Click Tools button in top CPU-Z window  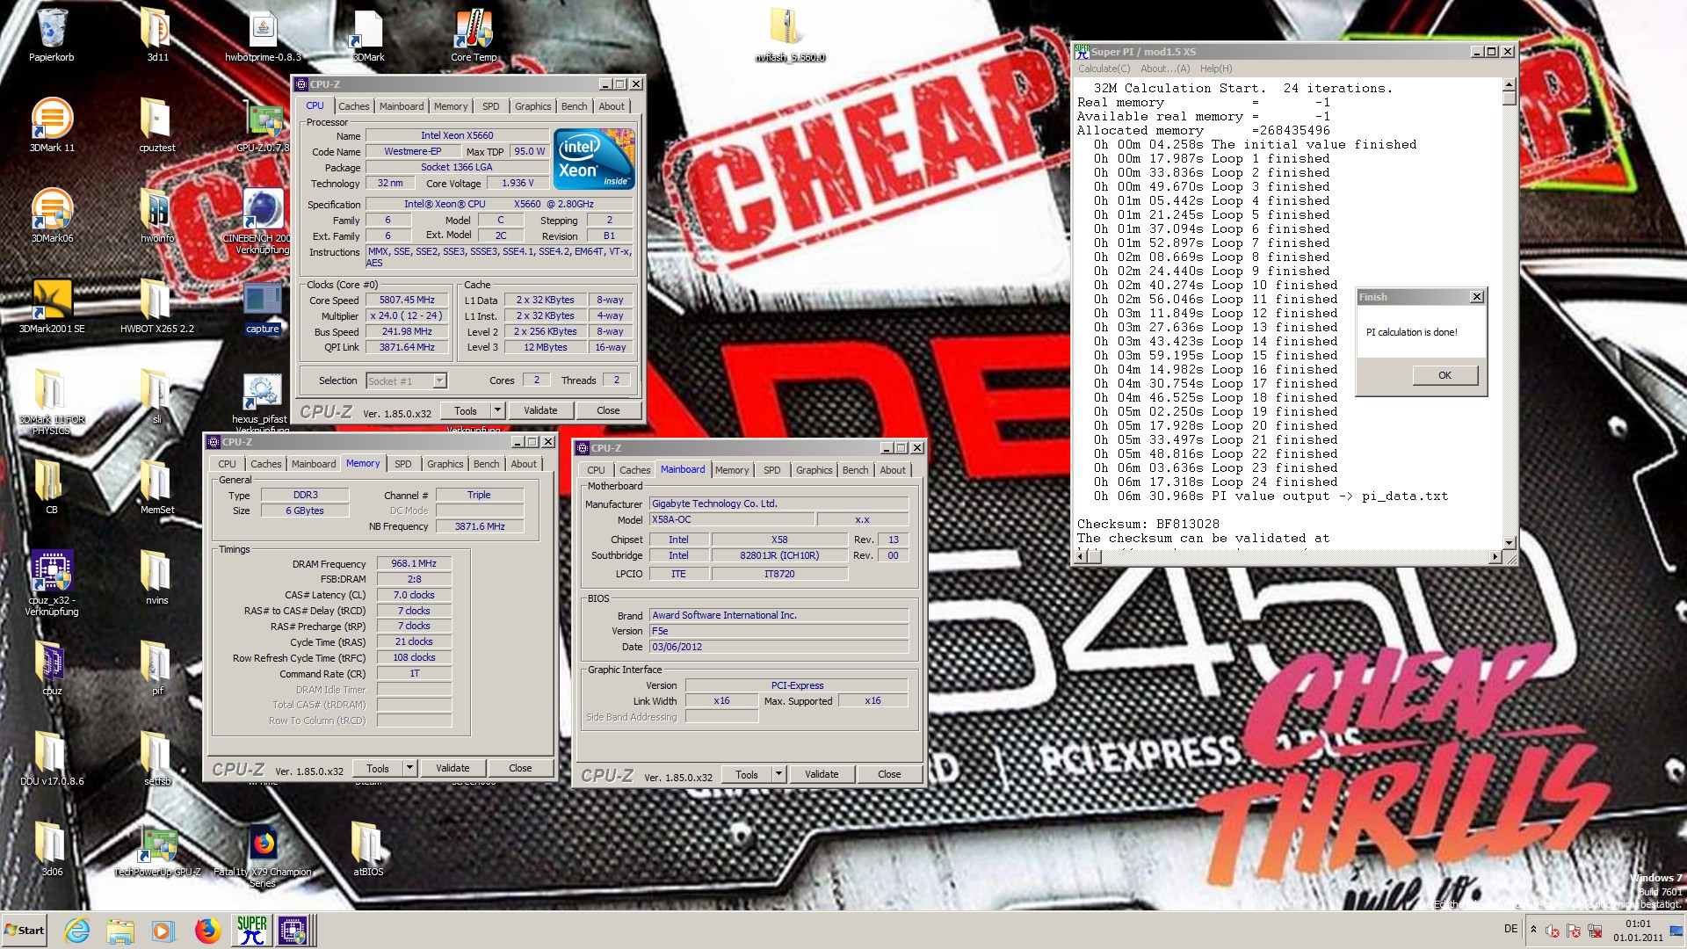(465, 410)
